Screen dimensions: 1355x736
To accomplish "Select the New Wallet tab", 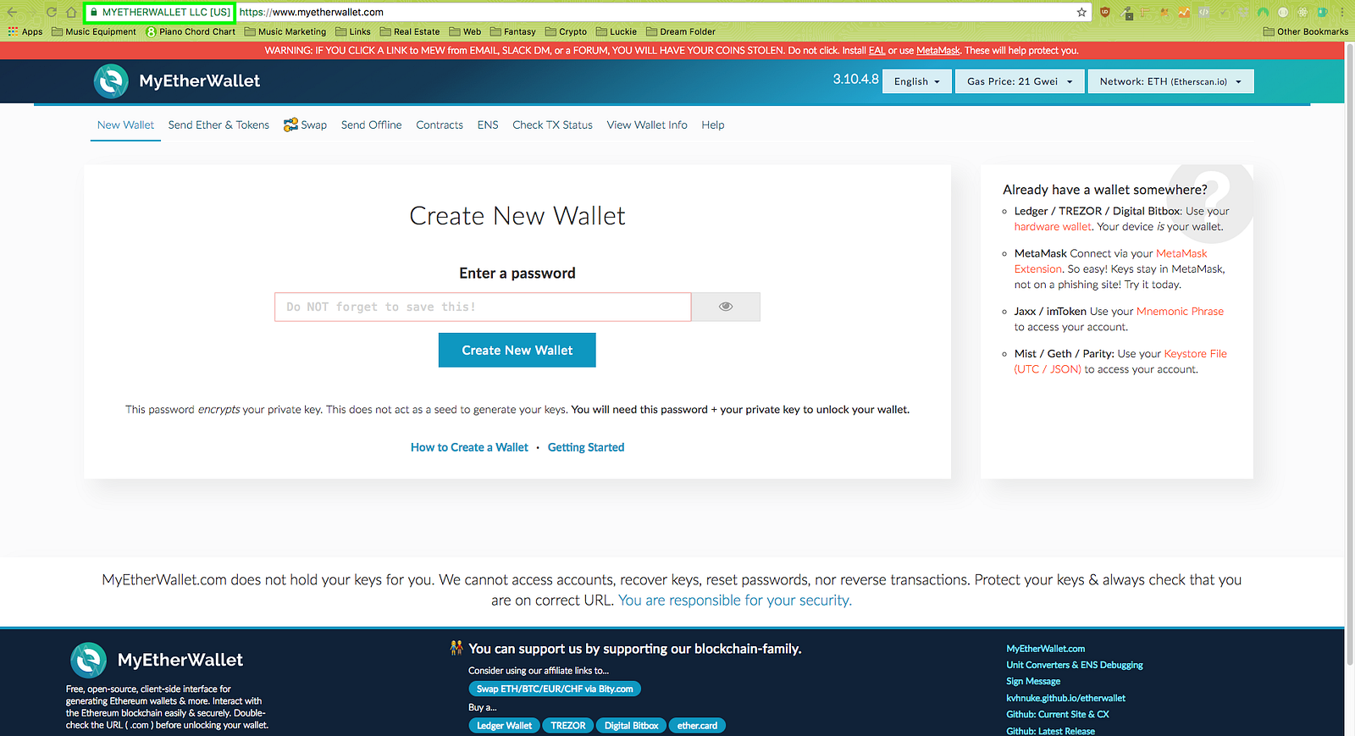I will click(x=125, y=125).
